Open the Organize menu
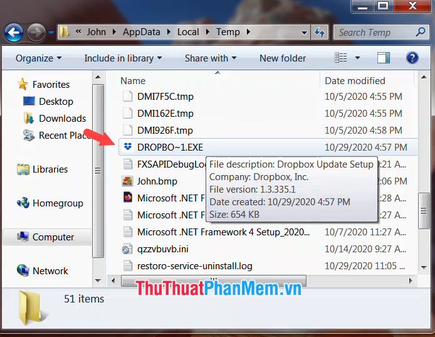This screenshot has width=435, height=337. (39, 58)
